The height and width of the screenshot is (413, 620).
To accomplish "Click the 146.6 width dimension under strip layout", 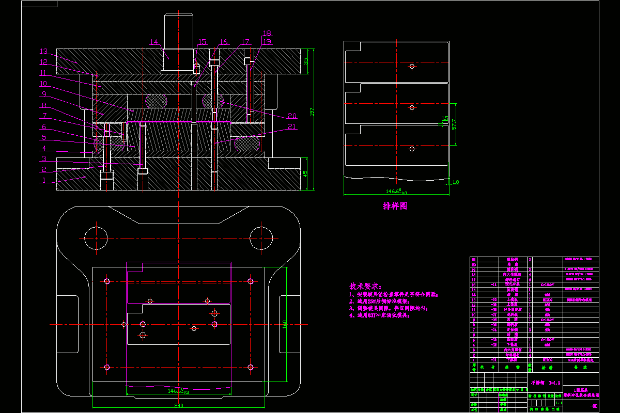I will pos(395,190).
